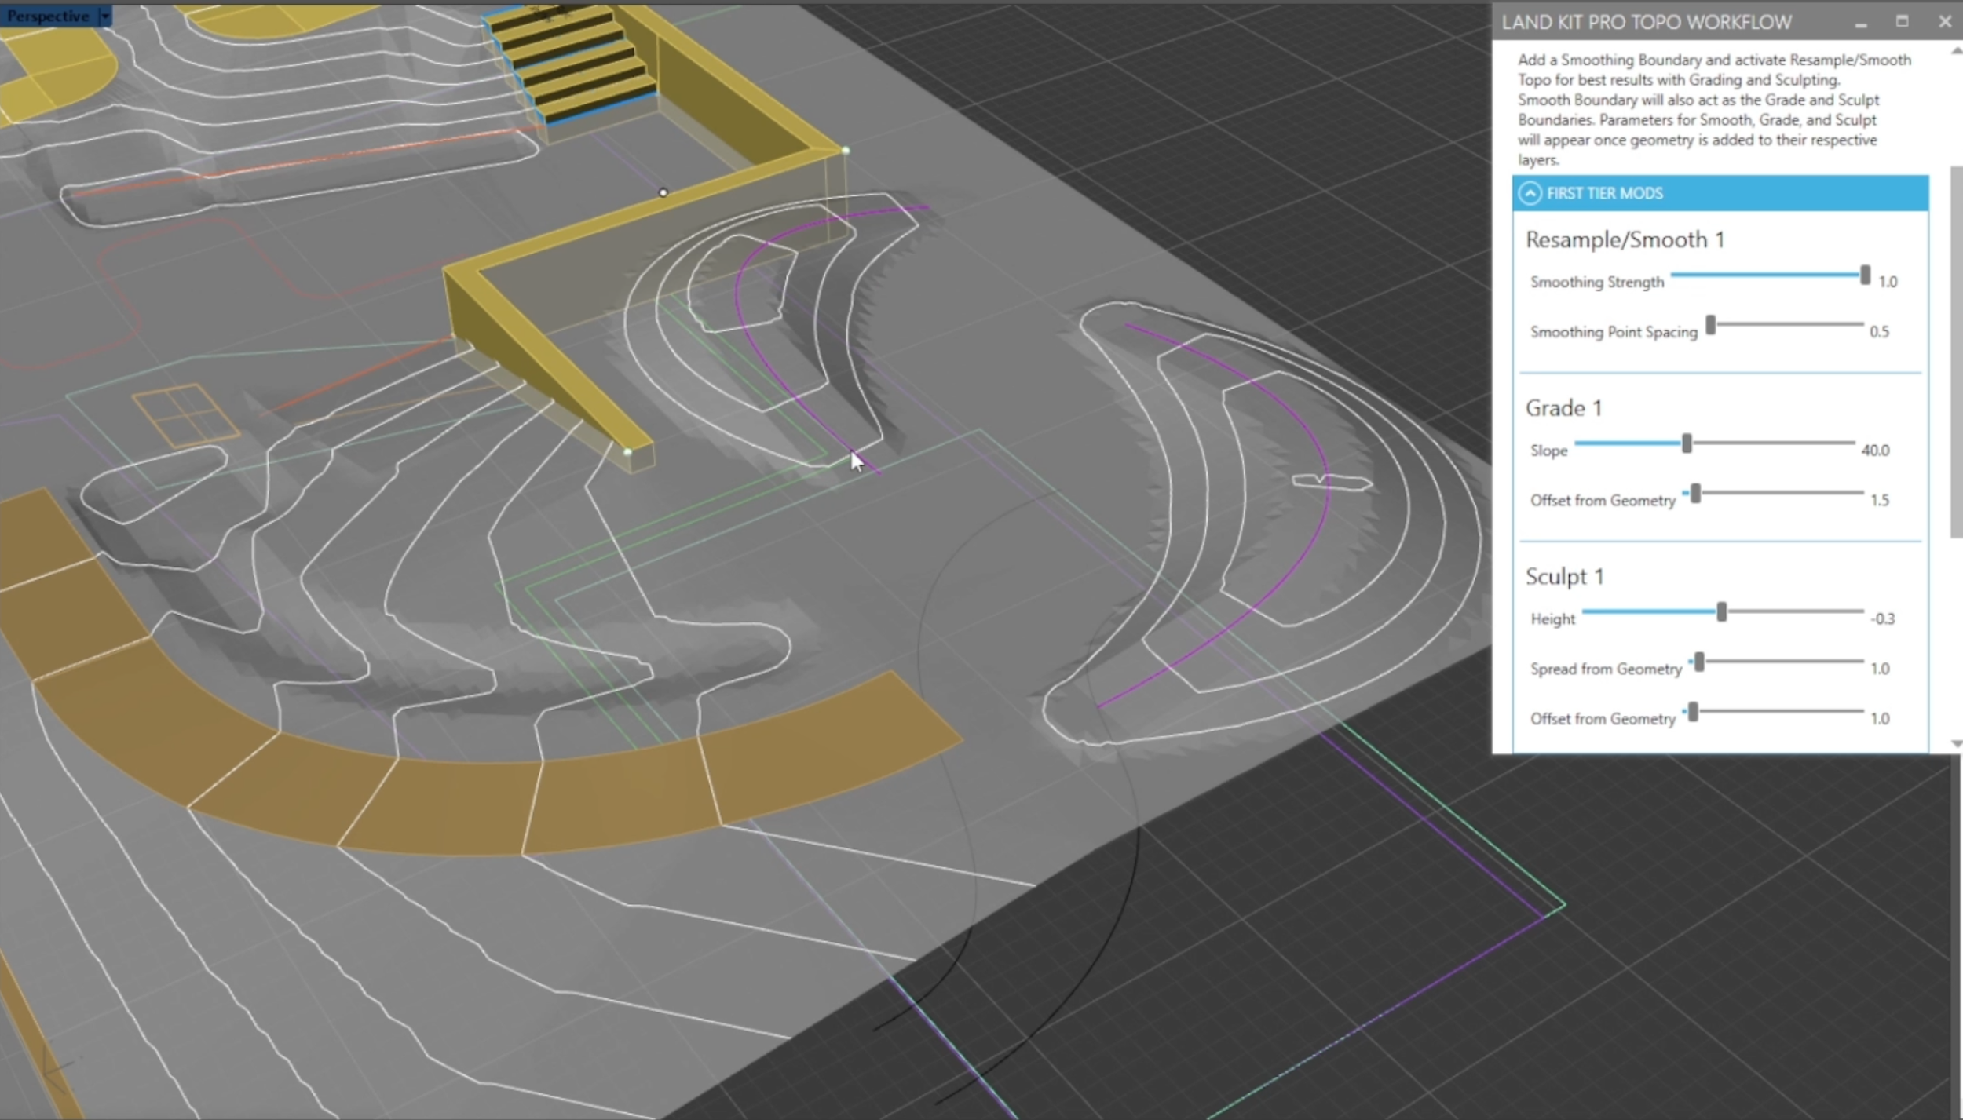The image size is (1963, 1120).
Task: Click the Spread from Geometry slider handle
Action: 1701,662
